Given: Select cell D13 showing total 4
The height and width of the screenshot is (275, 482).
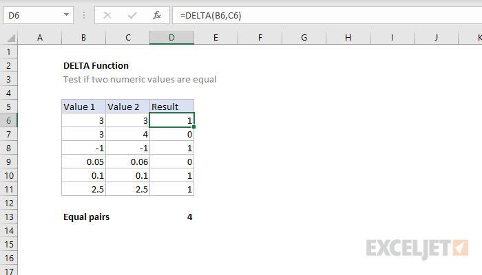Looking at the screenshot, I should 172,217.
